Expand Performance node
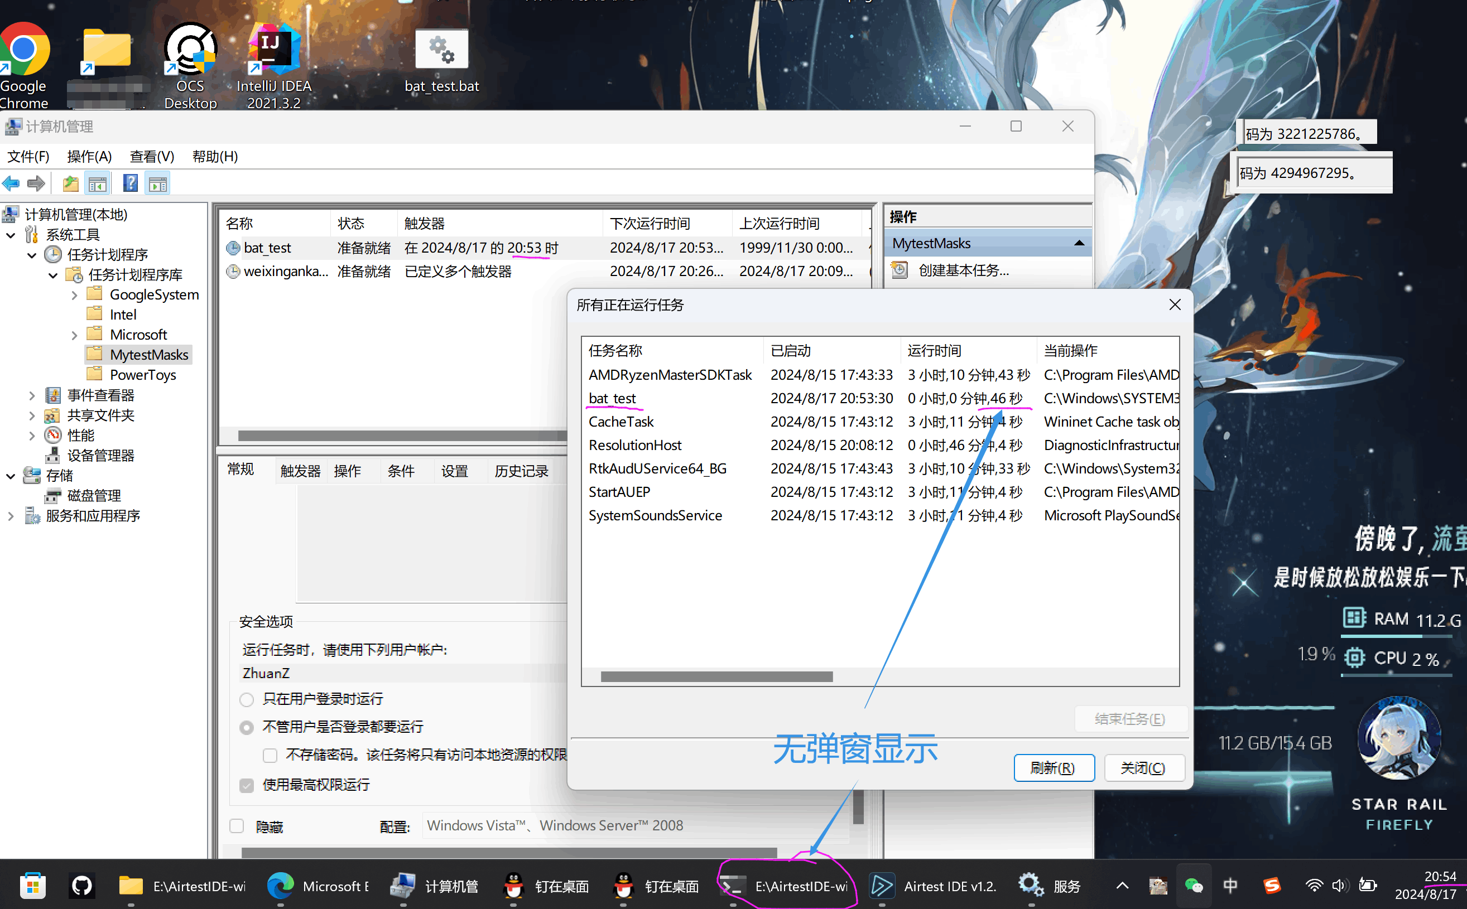 coord(32,436)
